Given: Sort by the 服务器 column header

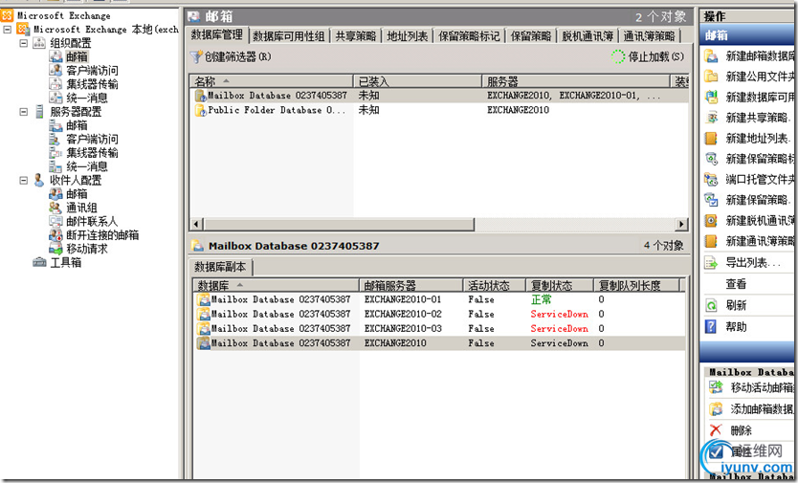Looking at the screenshot, I should [x=576, y=81].
